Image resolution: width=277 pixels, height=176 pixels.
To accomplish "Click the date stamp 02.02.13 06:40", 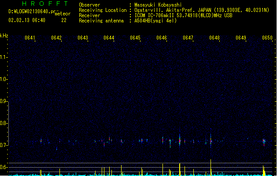I will pyautogui.click(x=27, y=20).
